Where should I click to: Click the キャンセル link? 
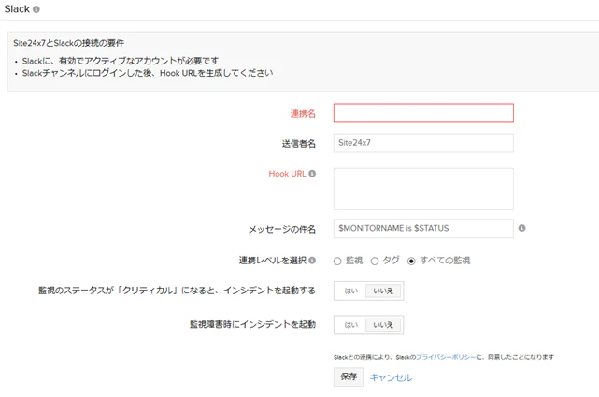pyautogui.click(x=391, y=377)
